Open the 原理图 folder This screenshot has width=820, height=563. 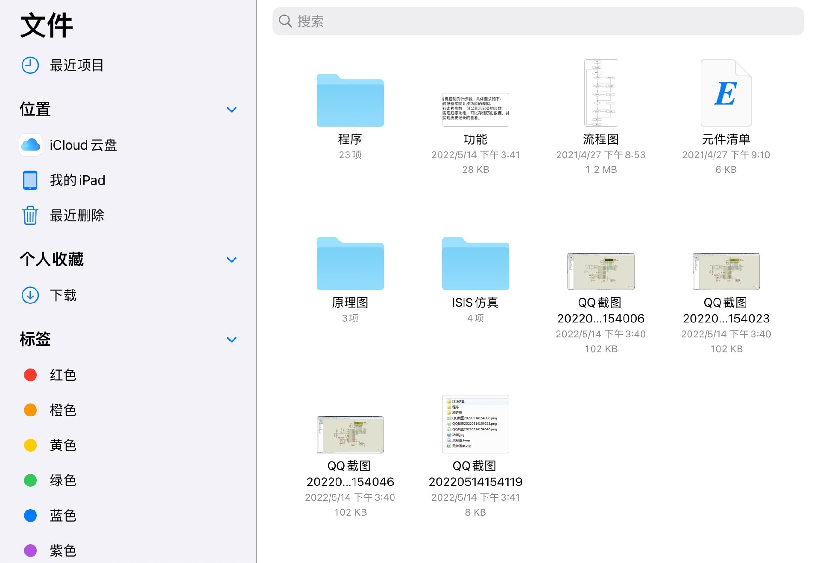[x=350, y=264]
